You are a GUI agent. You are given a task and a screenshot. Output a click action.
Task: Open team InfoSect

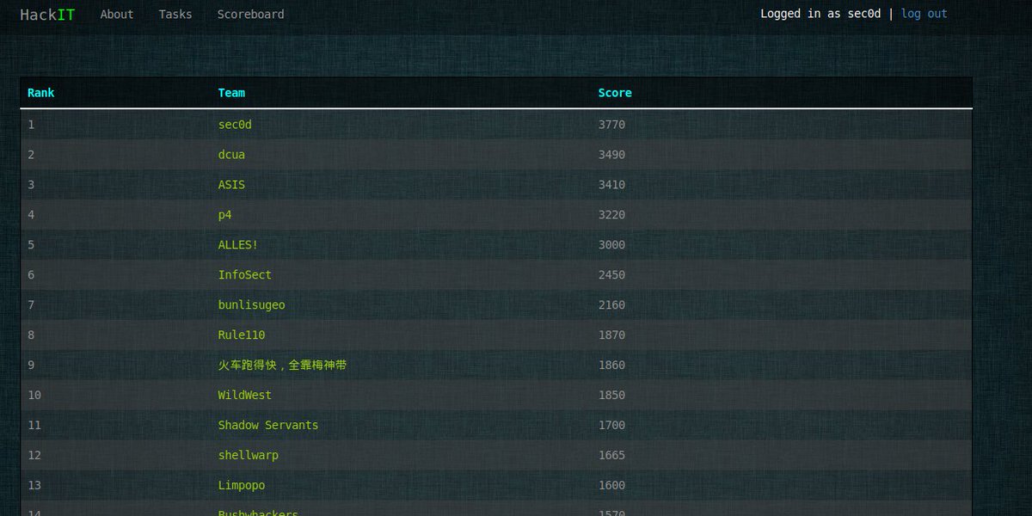click(244, 275)
